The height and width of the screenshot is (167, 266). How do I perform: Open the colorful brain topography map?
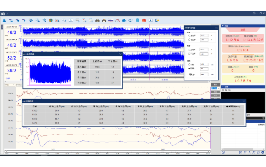pos(51,20)
